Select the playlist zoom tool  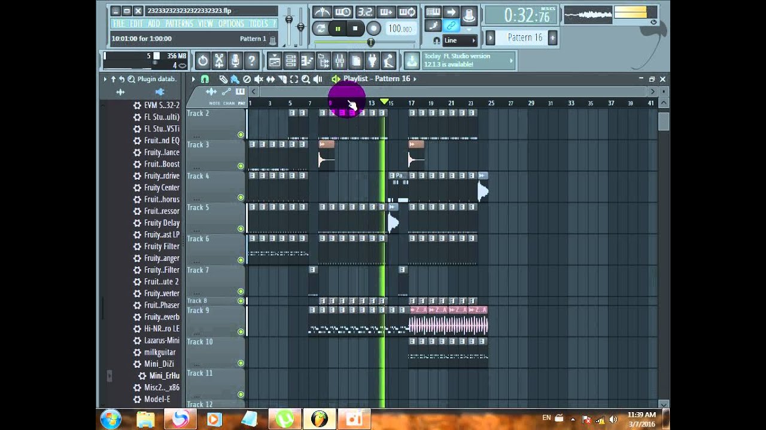coord(306,79)
